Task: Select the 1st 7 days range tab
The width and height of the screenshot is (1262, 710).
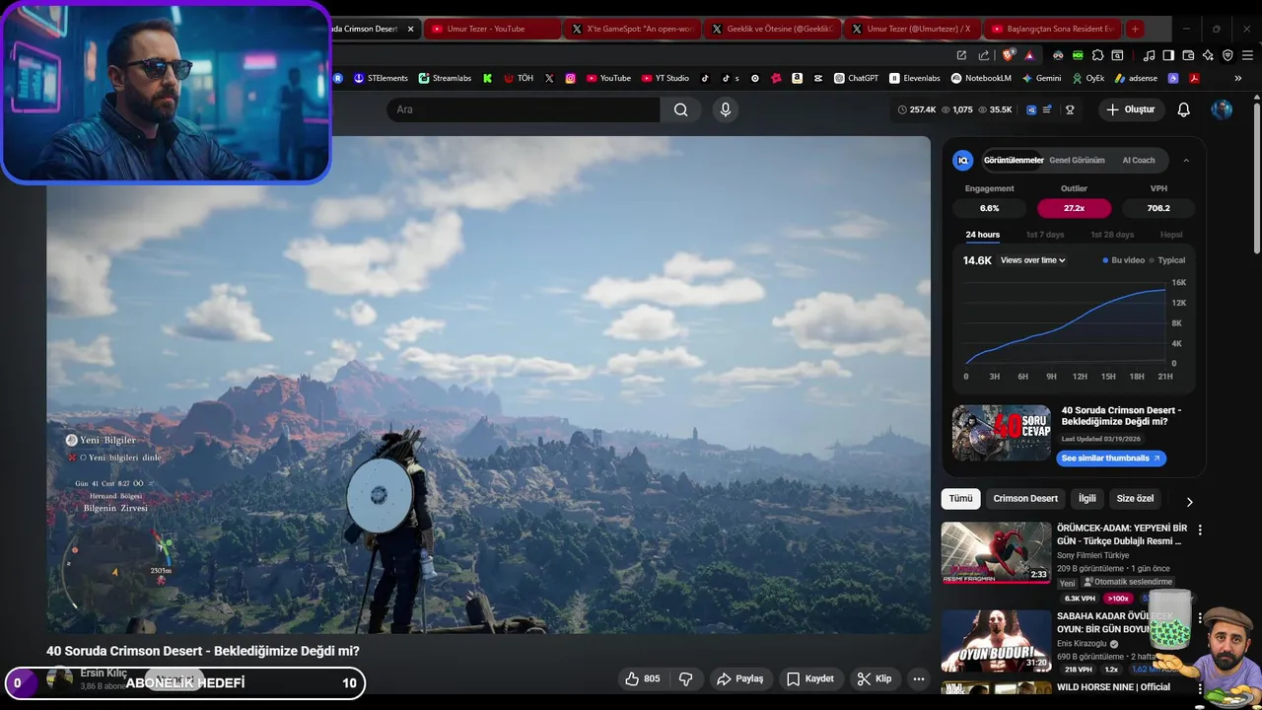Action: [1045, 235]
